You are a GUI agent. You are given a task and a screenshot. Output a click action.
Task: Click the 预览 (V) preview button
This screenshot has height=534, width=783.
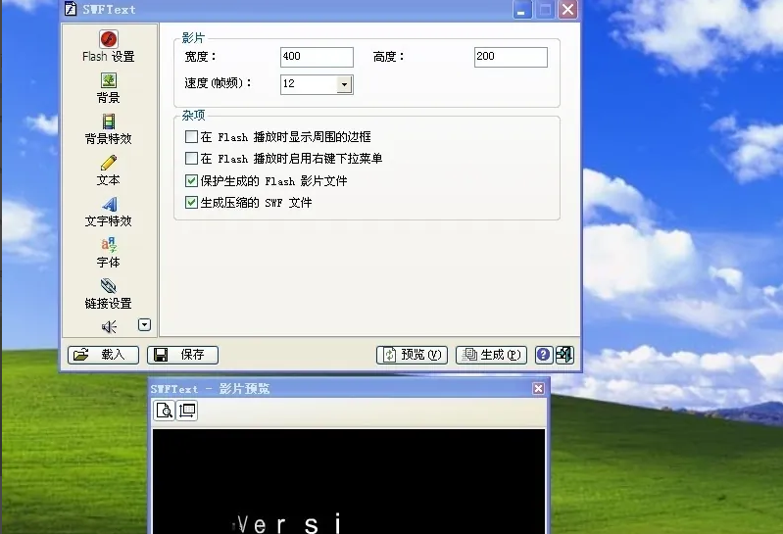412,355
